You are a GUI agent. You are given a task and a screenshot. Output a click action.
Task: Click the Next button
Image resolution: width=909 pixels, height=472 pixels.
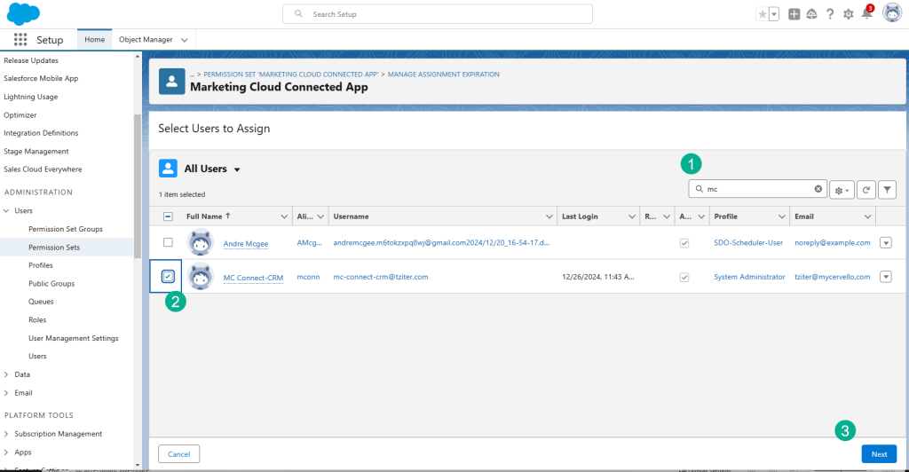pos(878,453)
